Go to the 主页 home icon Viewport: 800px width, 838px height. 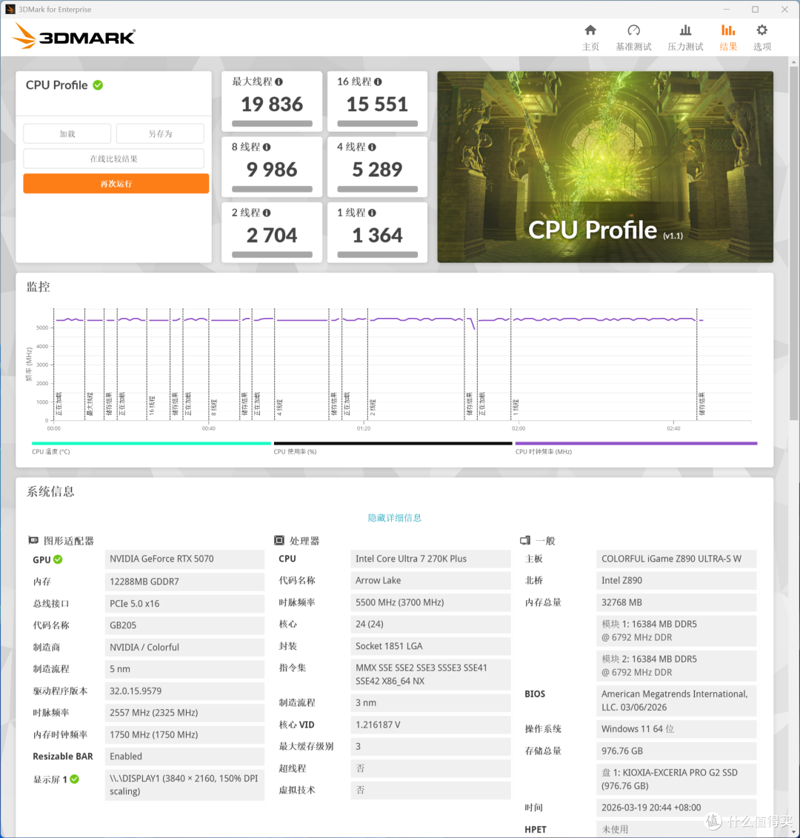[590, 30]
